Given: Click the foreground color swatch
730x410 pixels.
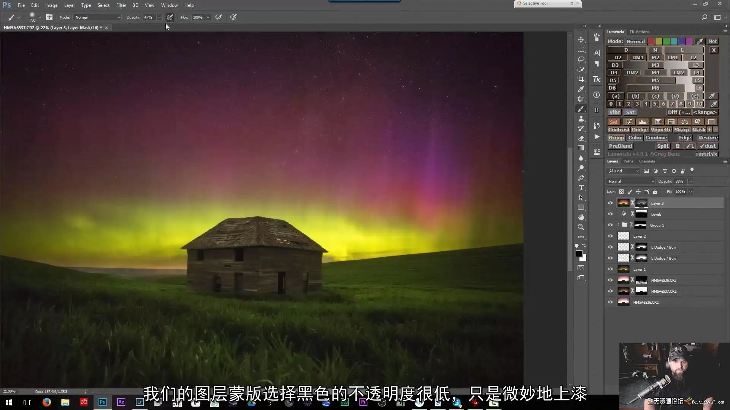Looking at the screenshot, I should [x=579, y=254].
